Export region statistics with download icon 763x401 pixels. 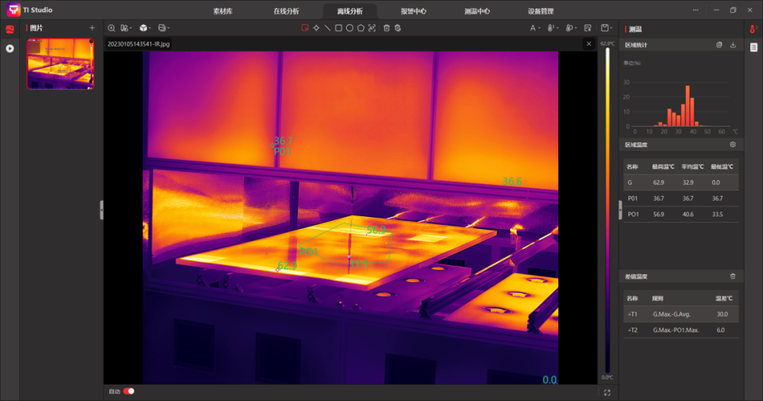[733, 45]
